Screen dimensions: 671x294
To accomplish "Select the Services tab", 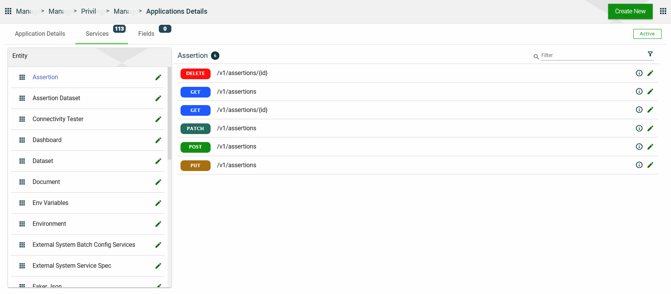I will pyautogui.click(x=97, y=34).
